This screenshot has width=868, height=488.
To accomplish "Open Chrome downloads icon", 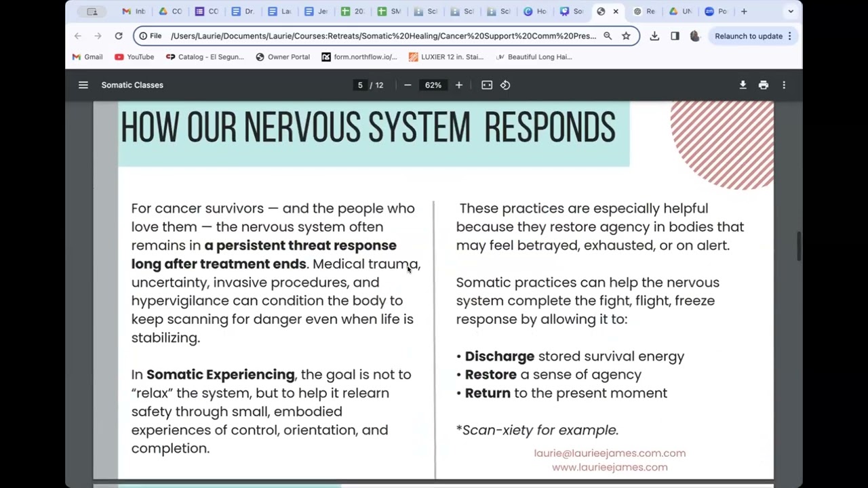I will (654, 36).
